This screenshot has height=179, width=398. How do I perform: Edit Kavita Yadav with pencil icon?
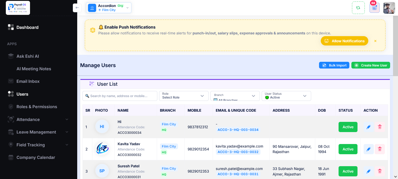coord(369,149)
